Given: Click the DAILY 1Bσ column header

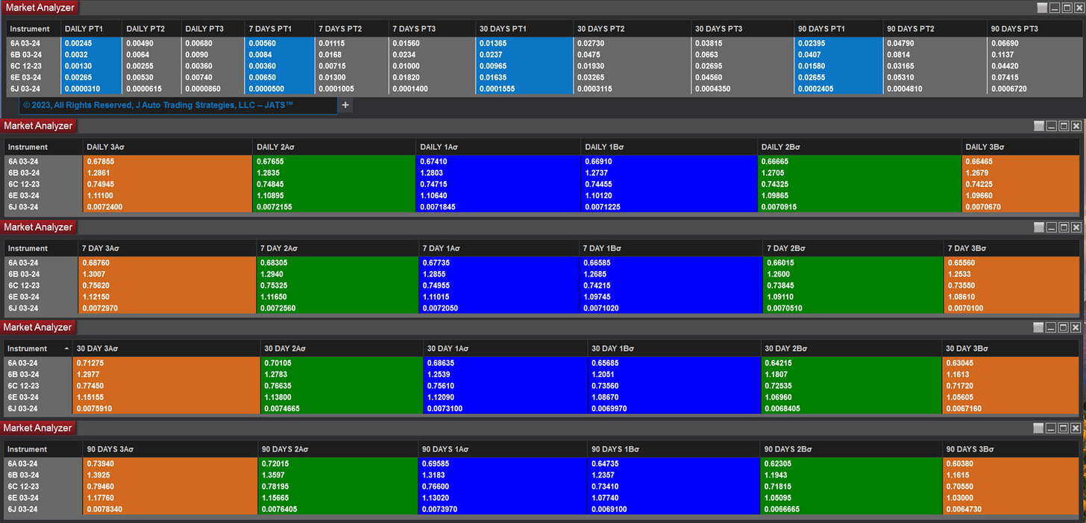Looking at the screenshot, I should click(669, 147).
